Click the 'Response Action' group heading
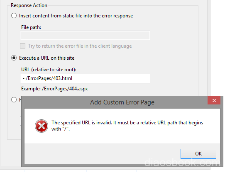This screenshot has height=172, width=225. (x=29, y=5)
